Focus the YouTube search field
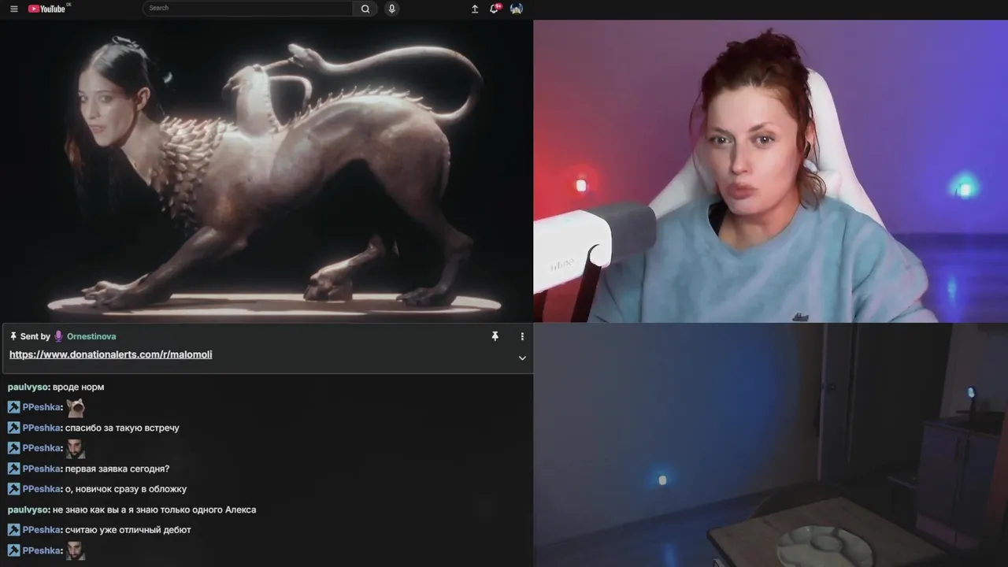The image size is (1008, 567). [248, 8]
